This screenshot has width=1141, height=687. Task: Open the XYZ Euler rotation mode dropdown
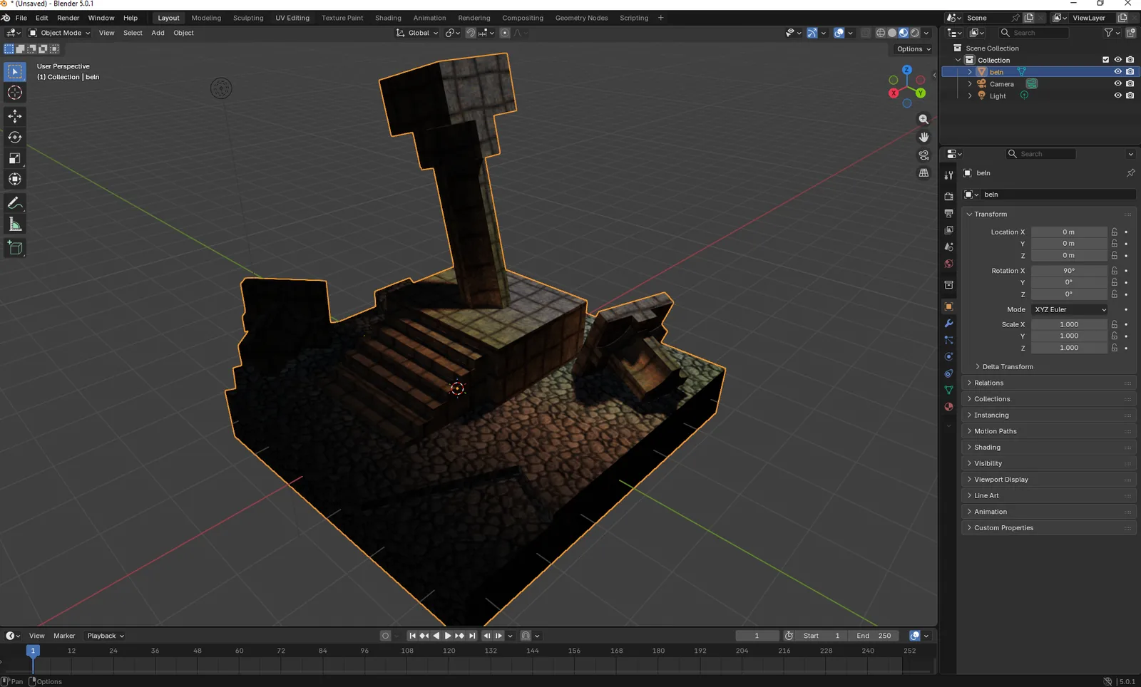point(1070,309)
